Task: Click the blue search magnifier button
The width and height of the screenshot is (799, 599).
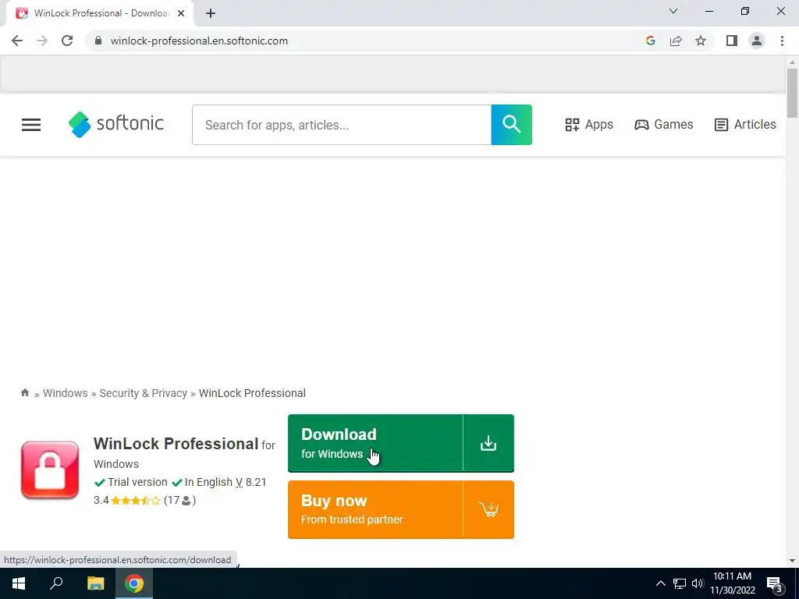Action: [511, 125]
